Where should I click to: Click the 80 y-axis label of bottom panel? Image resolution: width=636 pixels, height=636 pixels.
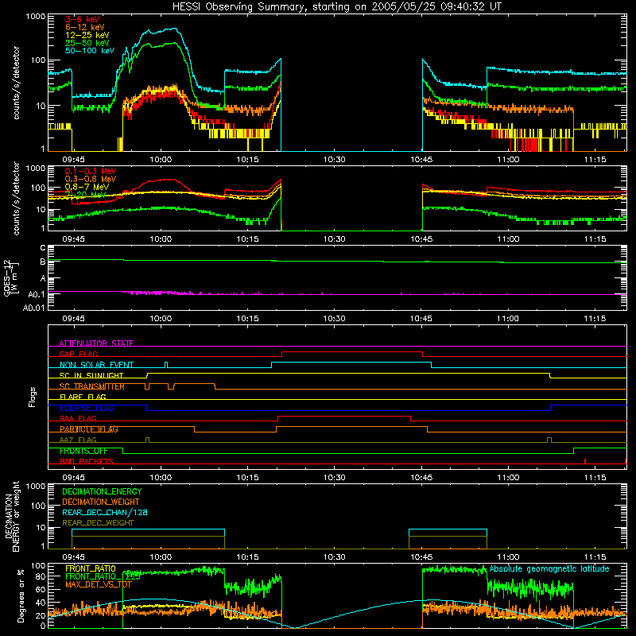pyautogui.click(x=41, y=576)
